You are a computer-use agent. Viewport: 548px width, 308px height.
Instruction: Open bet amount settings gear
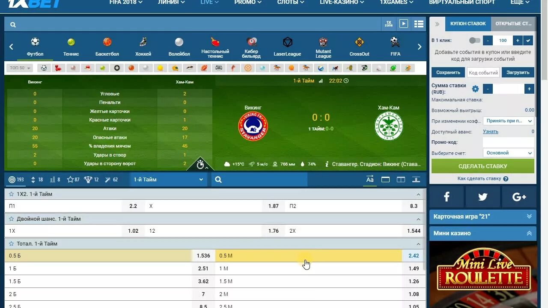(x=475, y=89)
